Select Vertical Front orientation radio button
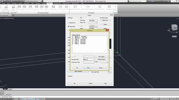 coord(68,23)
